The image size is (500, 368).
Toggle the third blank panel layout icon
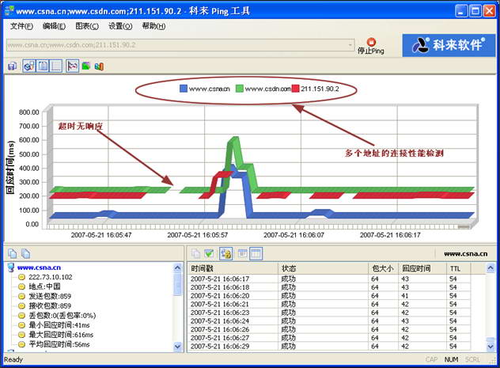coord(56,66)
